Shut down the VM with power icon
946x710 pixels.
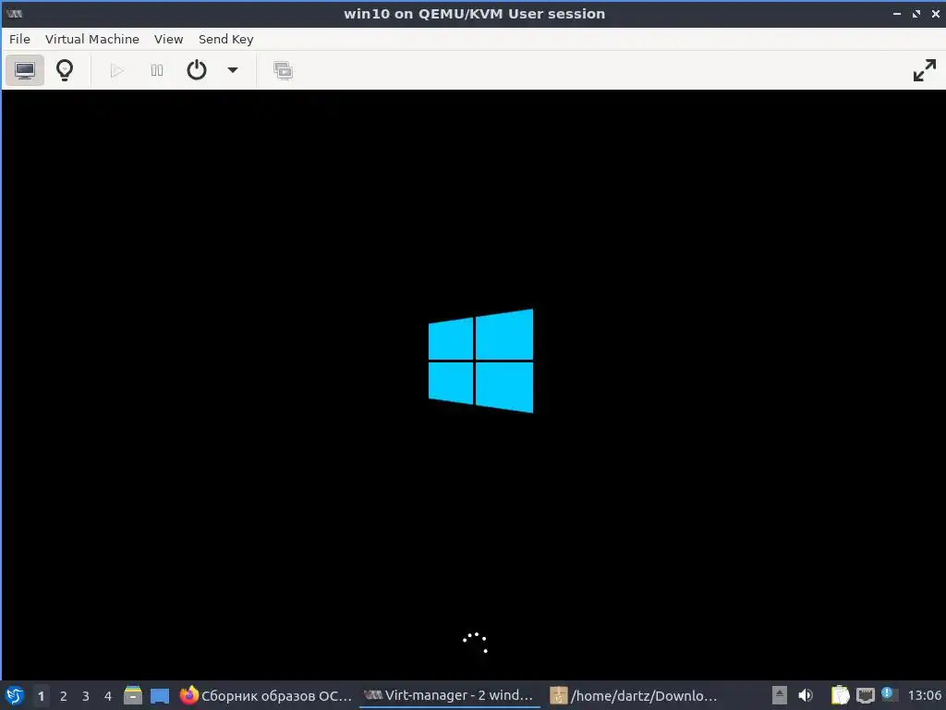point(197,70)
